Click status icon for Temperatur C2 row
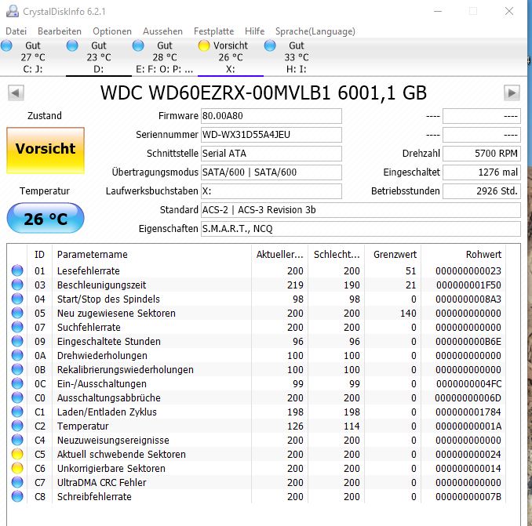Viewport: 532px width, 526px height. (x=17, y=426)
